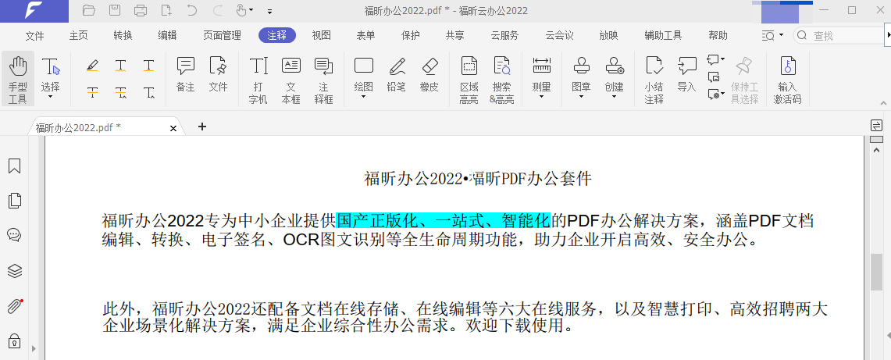The height and width of the screenshot is (360, 891).
Task: Switch to the Convert (转换) tab
Action: click(x=123, y=35)
